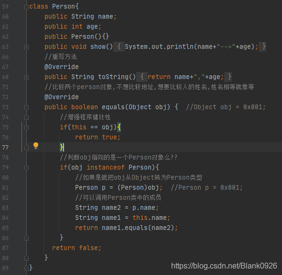
Task: Click fold marker at line 74 comment
Action: [26, 117]
